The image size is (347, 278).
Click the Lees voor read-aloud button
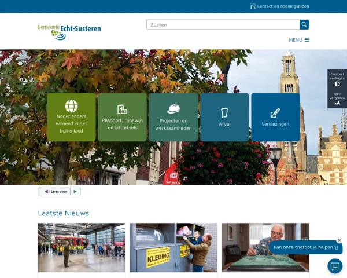pyautogui.click(x=54, y=192)
